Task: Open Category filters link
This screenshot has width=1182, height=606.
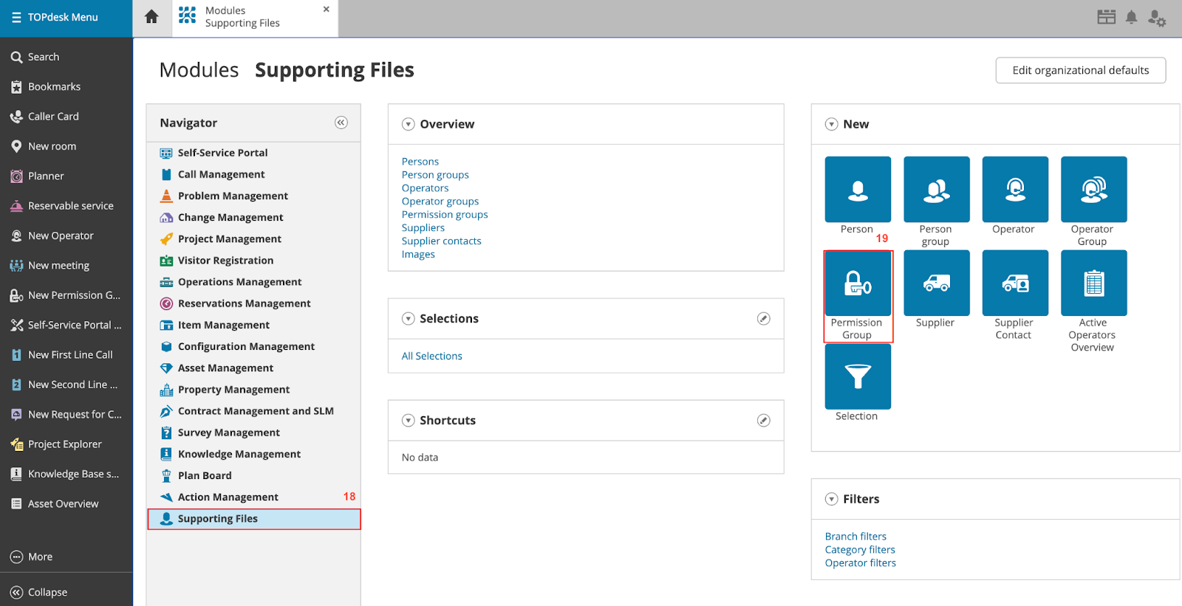Action: point(860,550)
